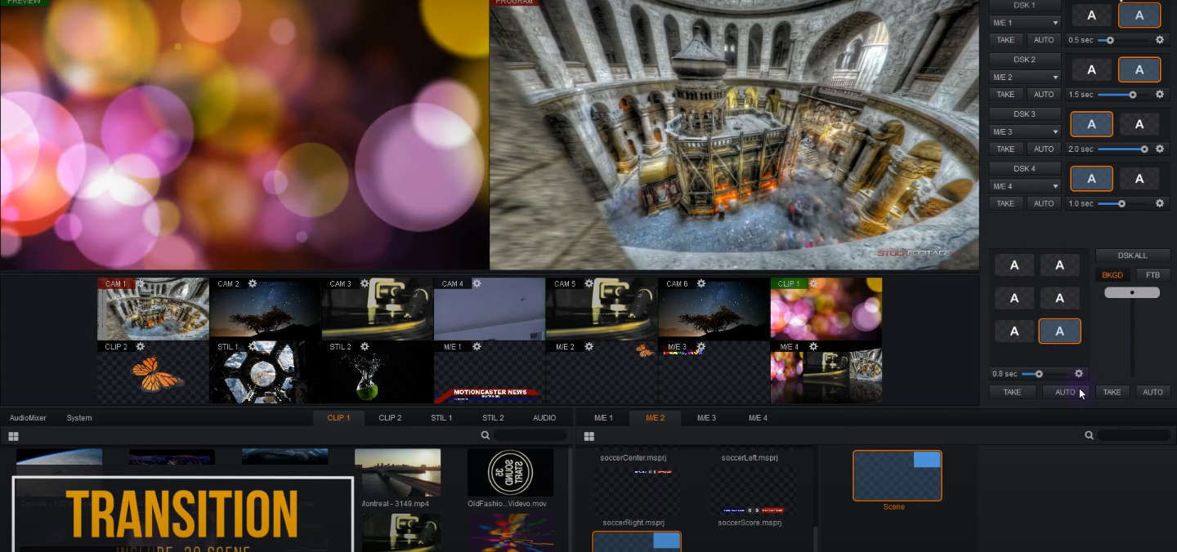
Task: Open STIL 1 source settings gear
Action: 252,346
